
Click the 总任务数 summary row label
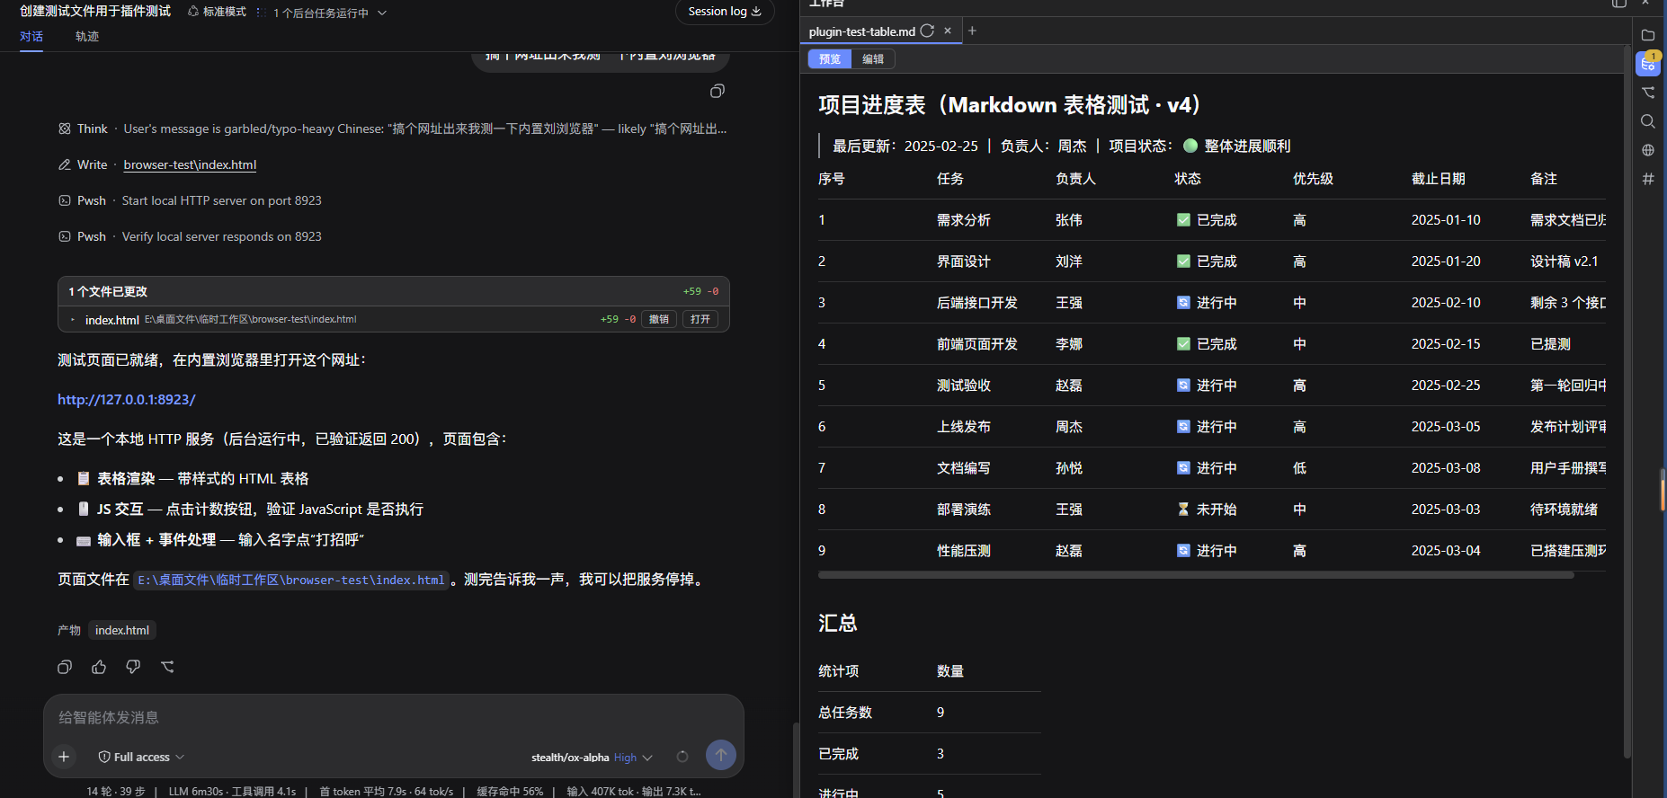pyautogui.click(x=845, y=713)
